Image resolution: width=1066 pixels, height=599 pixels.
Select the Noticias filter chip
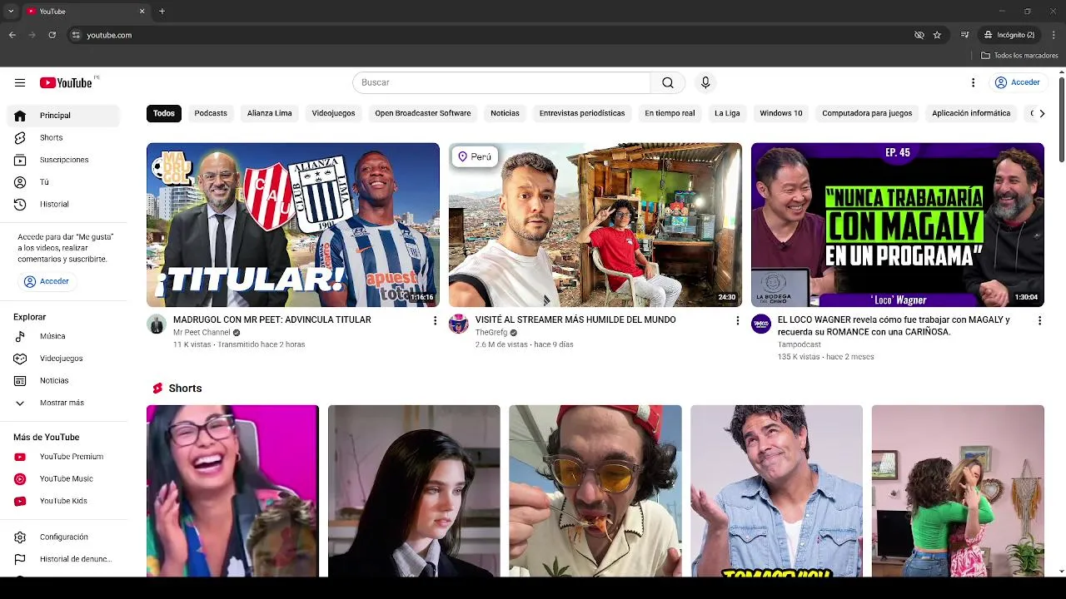tap(505, 113)
